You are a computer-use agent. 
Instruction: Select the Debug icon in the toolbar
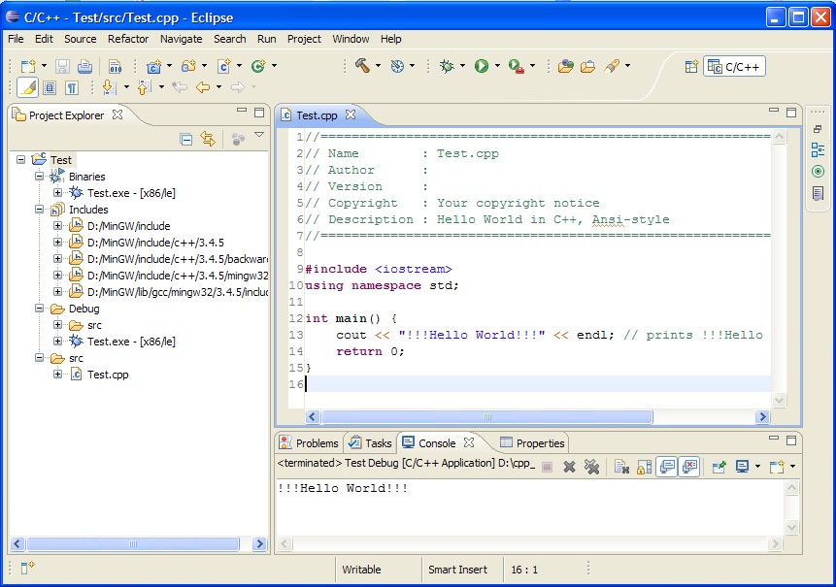click(447, 65)
